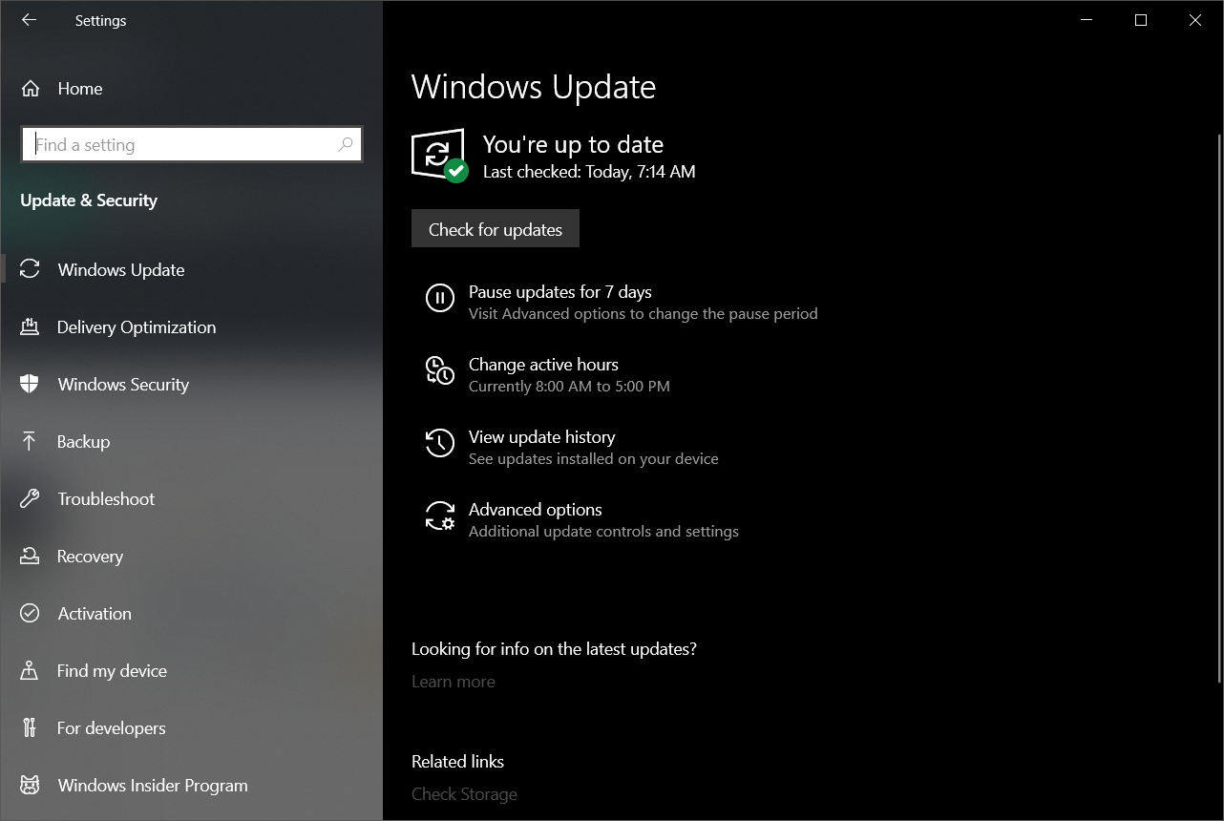This screenshot has height=821, width=1224.
Task: Open View update history
Action: tap(541, 437)
